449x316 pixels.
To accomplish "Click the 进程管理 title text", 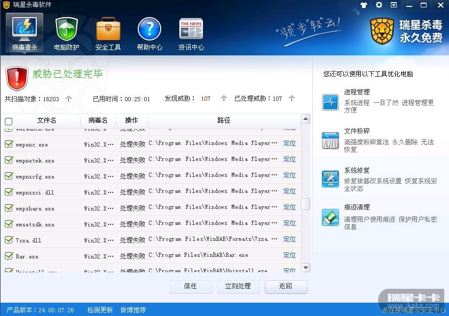I will (357, 92).
